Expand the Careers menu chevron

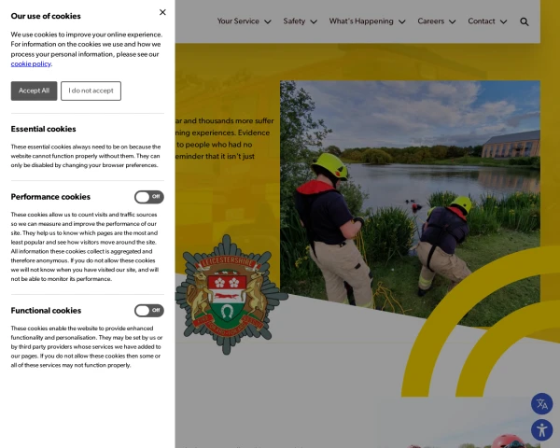pos(452,21)
